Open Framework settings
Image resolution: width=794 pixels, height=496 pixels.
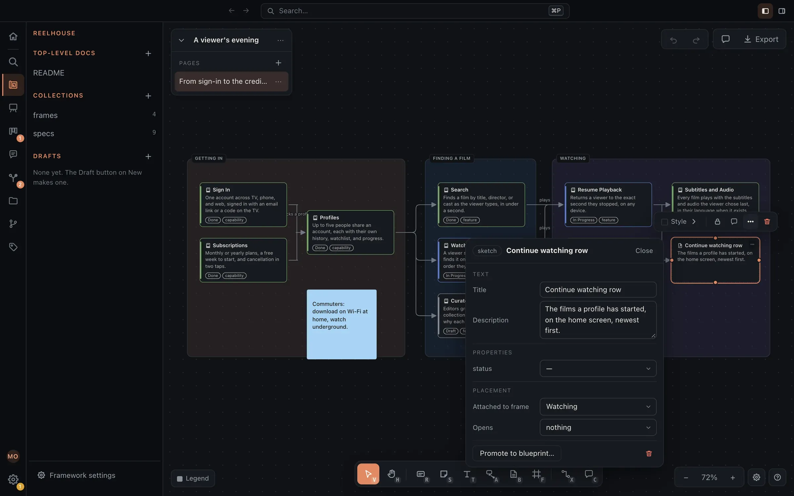(x=76, y=475)
